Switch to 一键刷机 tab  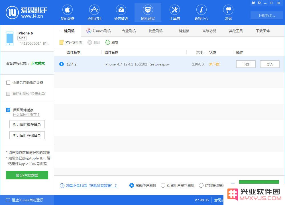pyautogui.click(x=68, y=31)
